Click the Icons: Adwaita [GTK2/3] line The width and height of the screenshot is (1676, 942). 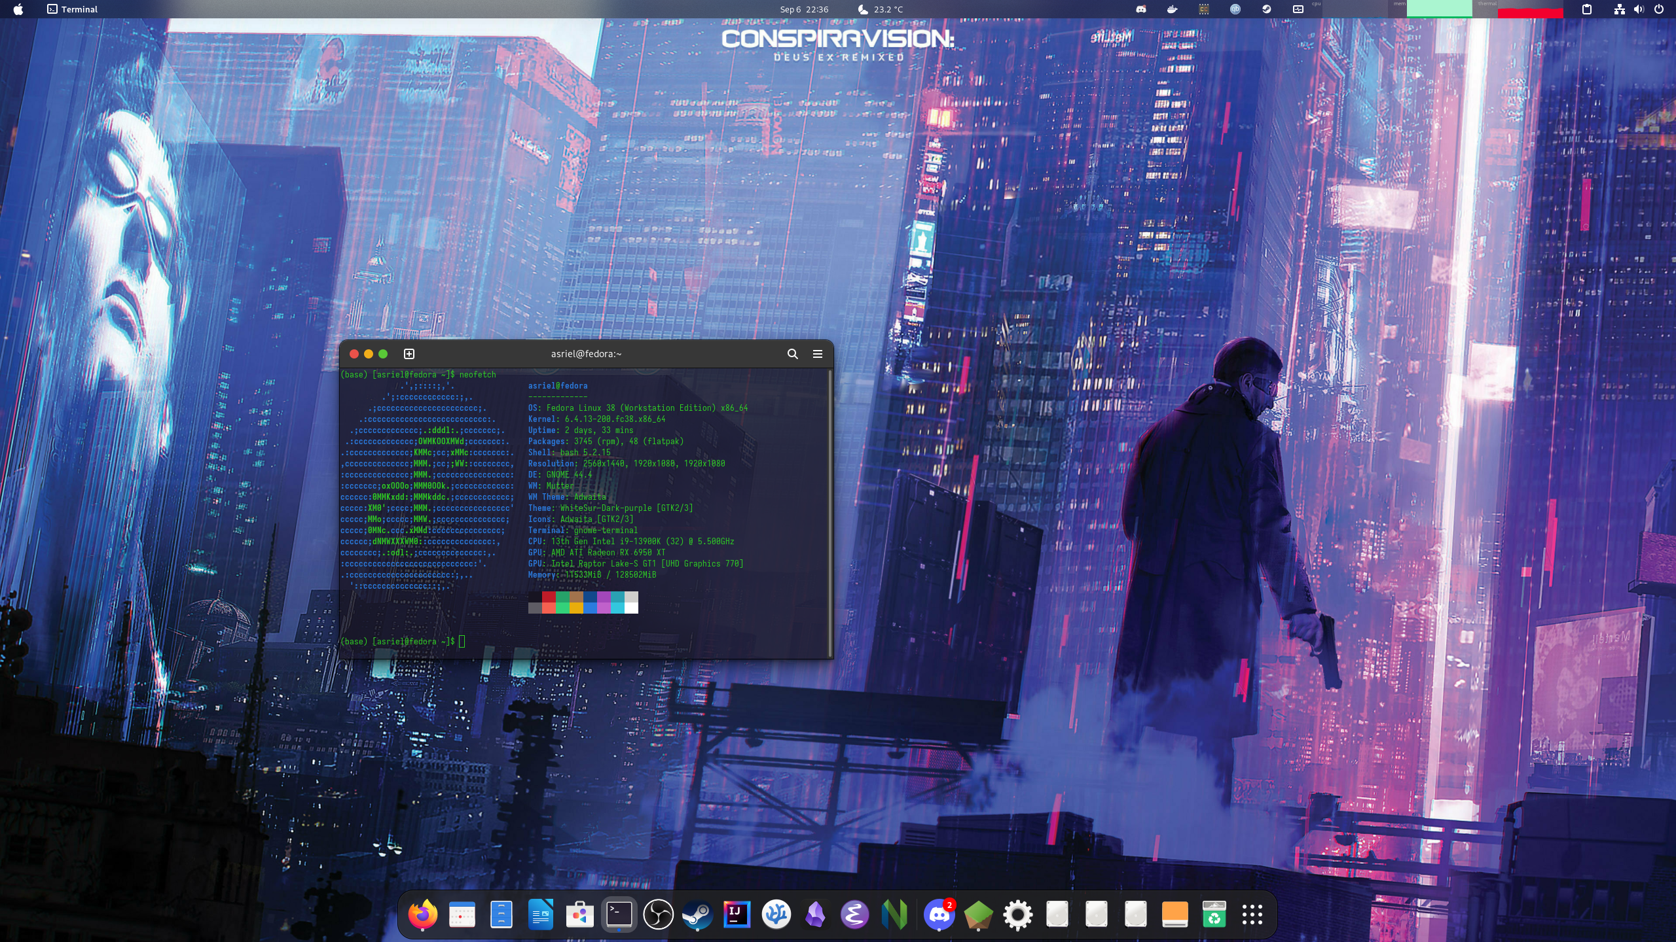581,519
